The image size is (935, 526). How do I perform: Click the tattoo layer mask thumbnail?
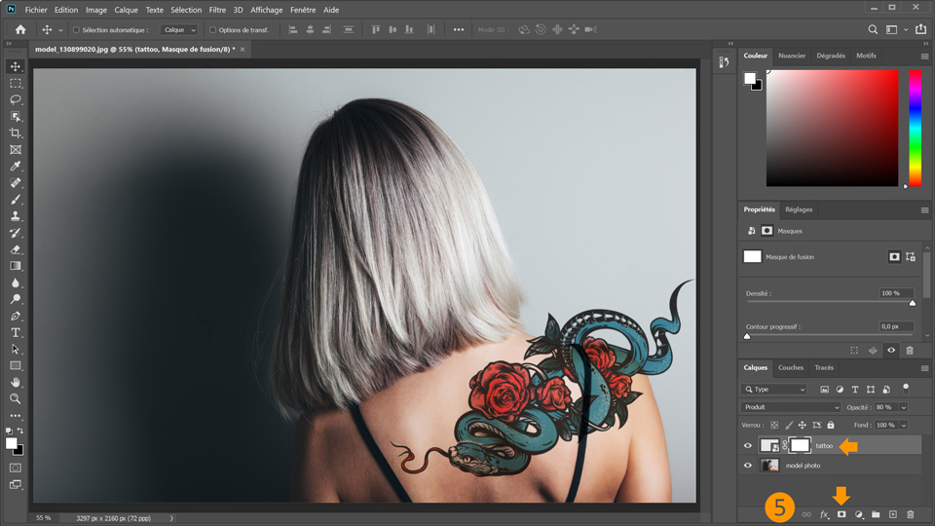coord(800,445)
